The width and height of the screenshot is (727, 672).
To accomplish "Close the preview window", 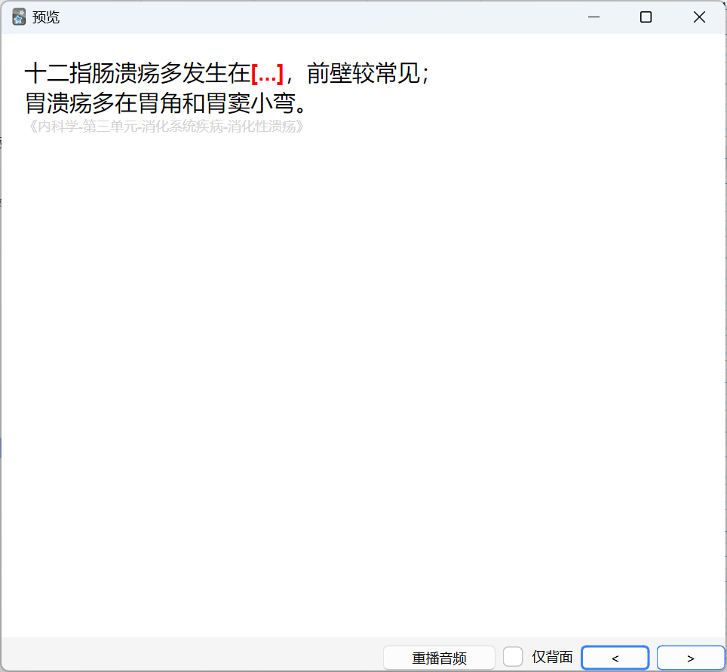I will pos(699,17).
